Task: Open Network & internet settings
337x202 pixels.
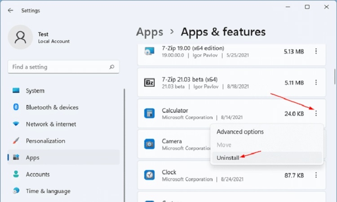Action: click(63, 124)
